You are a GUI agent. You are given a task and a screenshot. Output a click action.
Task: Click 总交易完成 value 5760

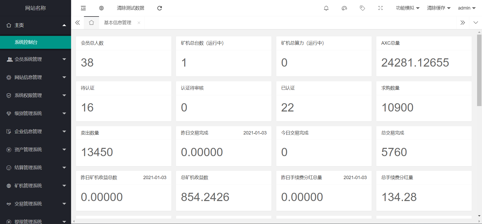pos(394,152)
